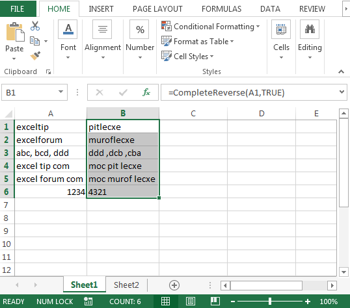Switch to Sheet2 tab

126,285
